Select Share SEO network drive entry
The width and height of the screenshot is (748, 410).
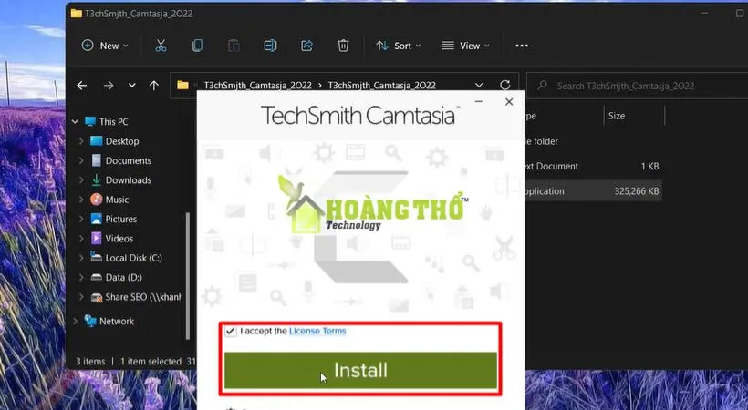(x=143, y=297)
